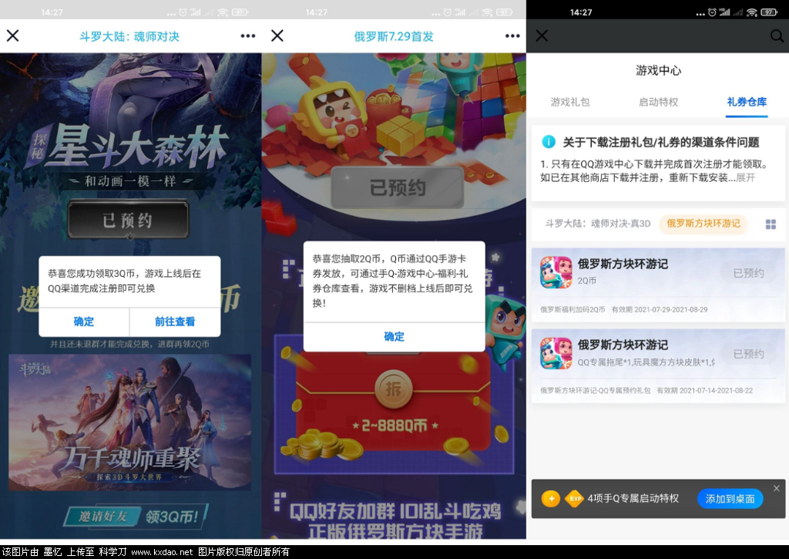Tap the game icon of the 2Q币 coupon
Screen dimensions: 789x559
[556, 272]
